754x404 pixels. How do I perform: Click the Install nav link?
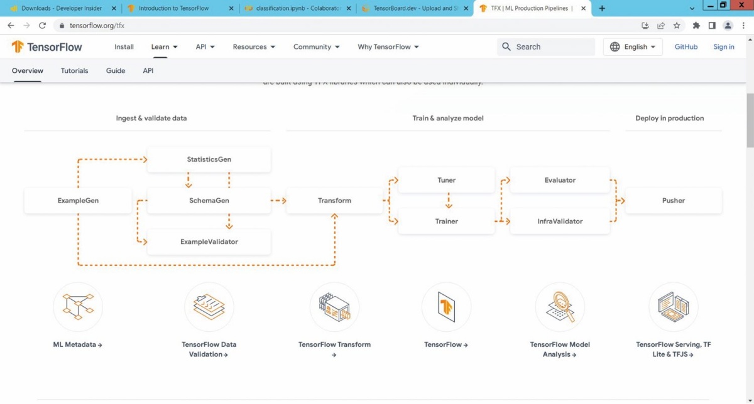coord(124,47)
